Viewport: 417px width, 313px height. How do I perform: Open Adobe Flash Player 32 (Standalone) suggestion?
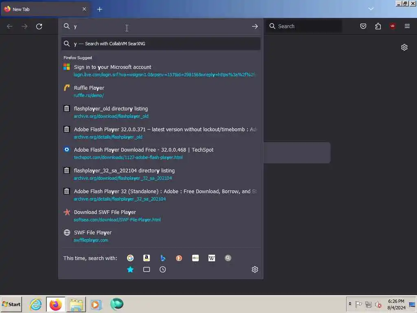(160, 195)
